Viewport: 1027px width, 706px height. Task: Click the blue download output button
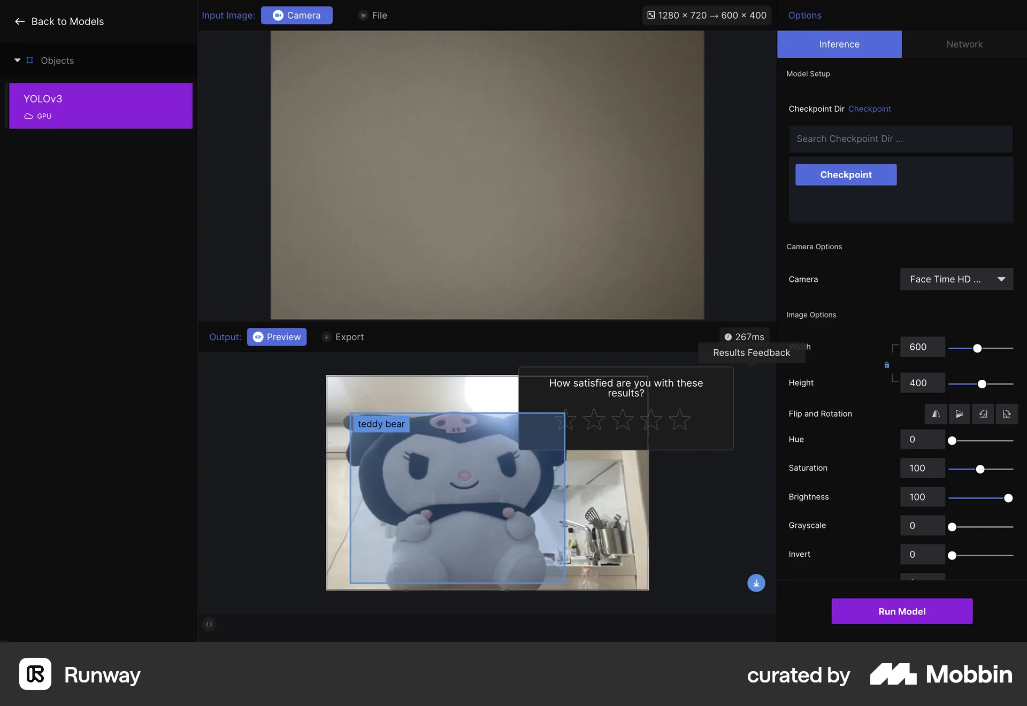(756, 583)
